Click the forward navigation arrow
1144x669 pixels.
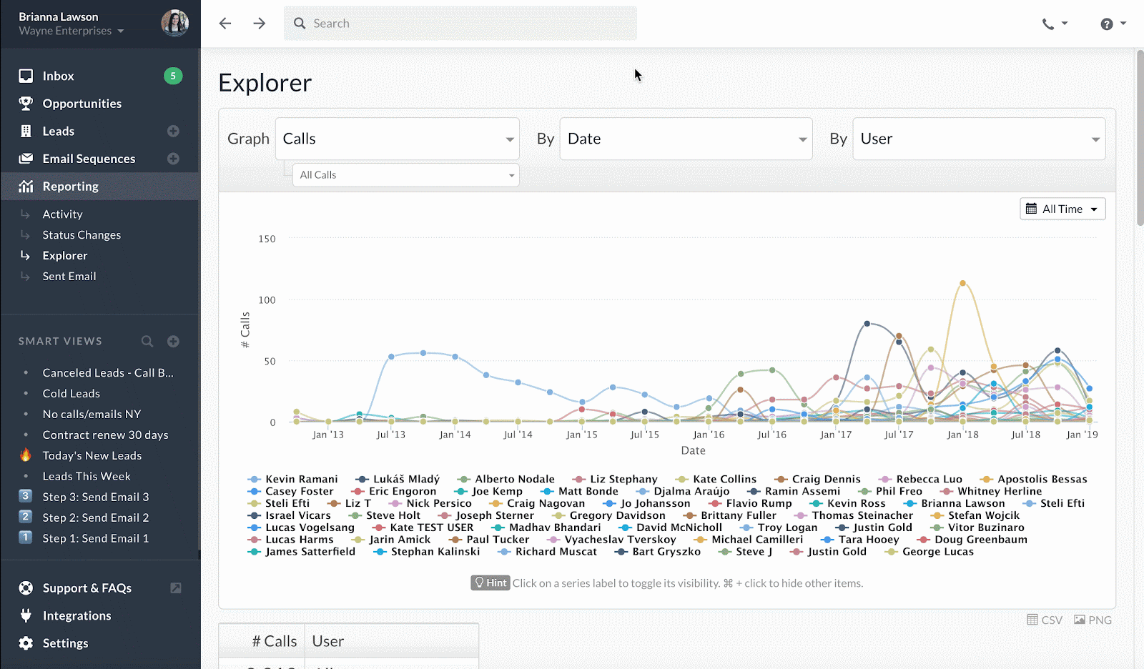(x=259, y=24)
